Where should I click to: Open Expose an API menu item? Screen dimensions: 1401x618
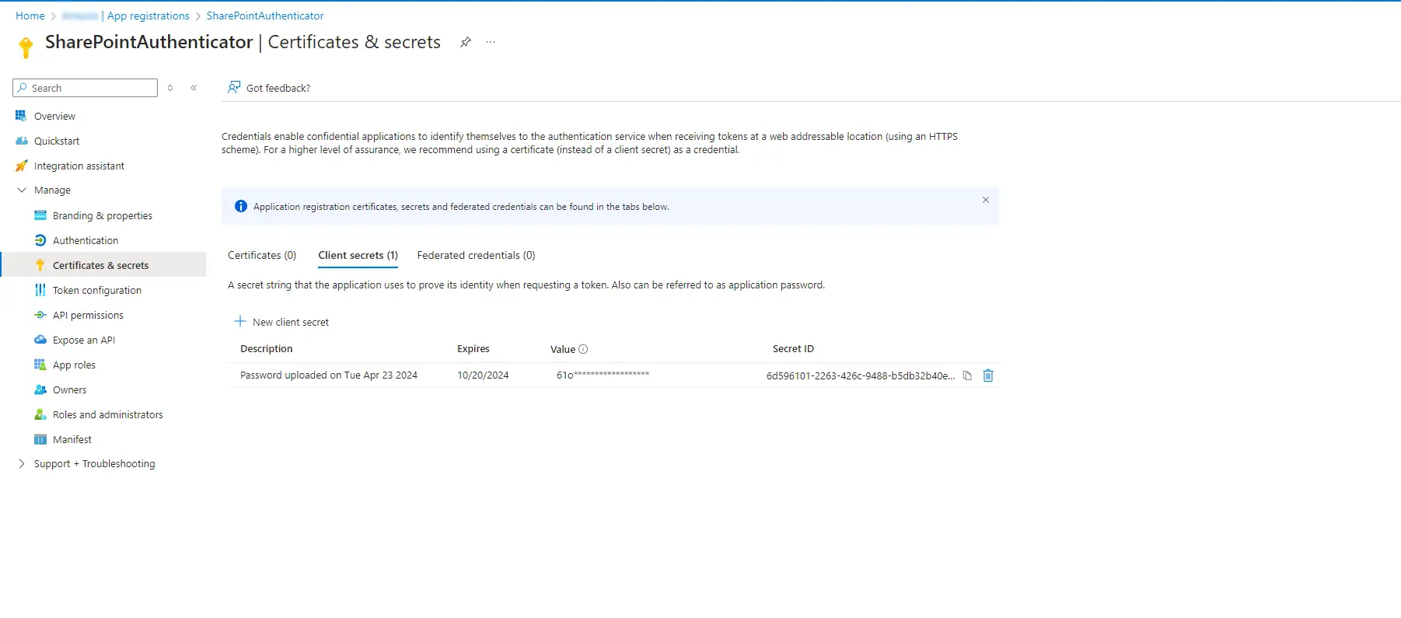(84, 340)
